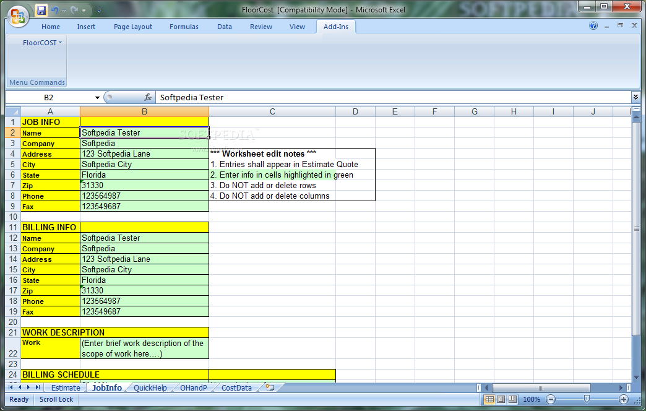Viewport: 646px width, 411px height.
Task: Open the CostData sheet tab
Action: coord(236,388)
